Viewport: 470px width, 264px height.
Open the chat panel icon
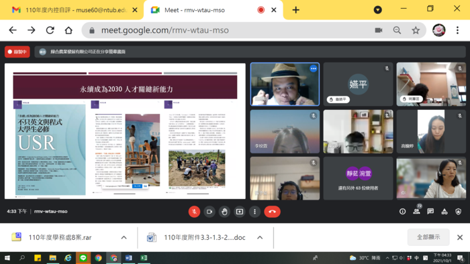430,212
